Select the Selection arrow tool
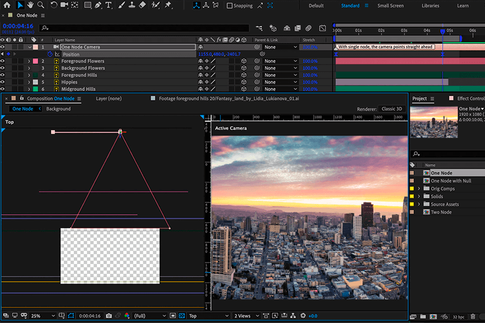Viewport: 485px width, 323px height. tap(20, 5)
